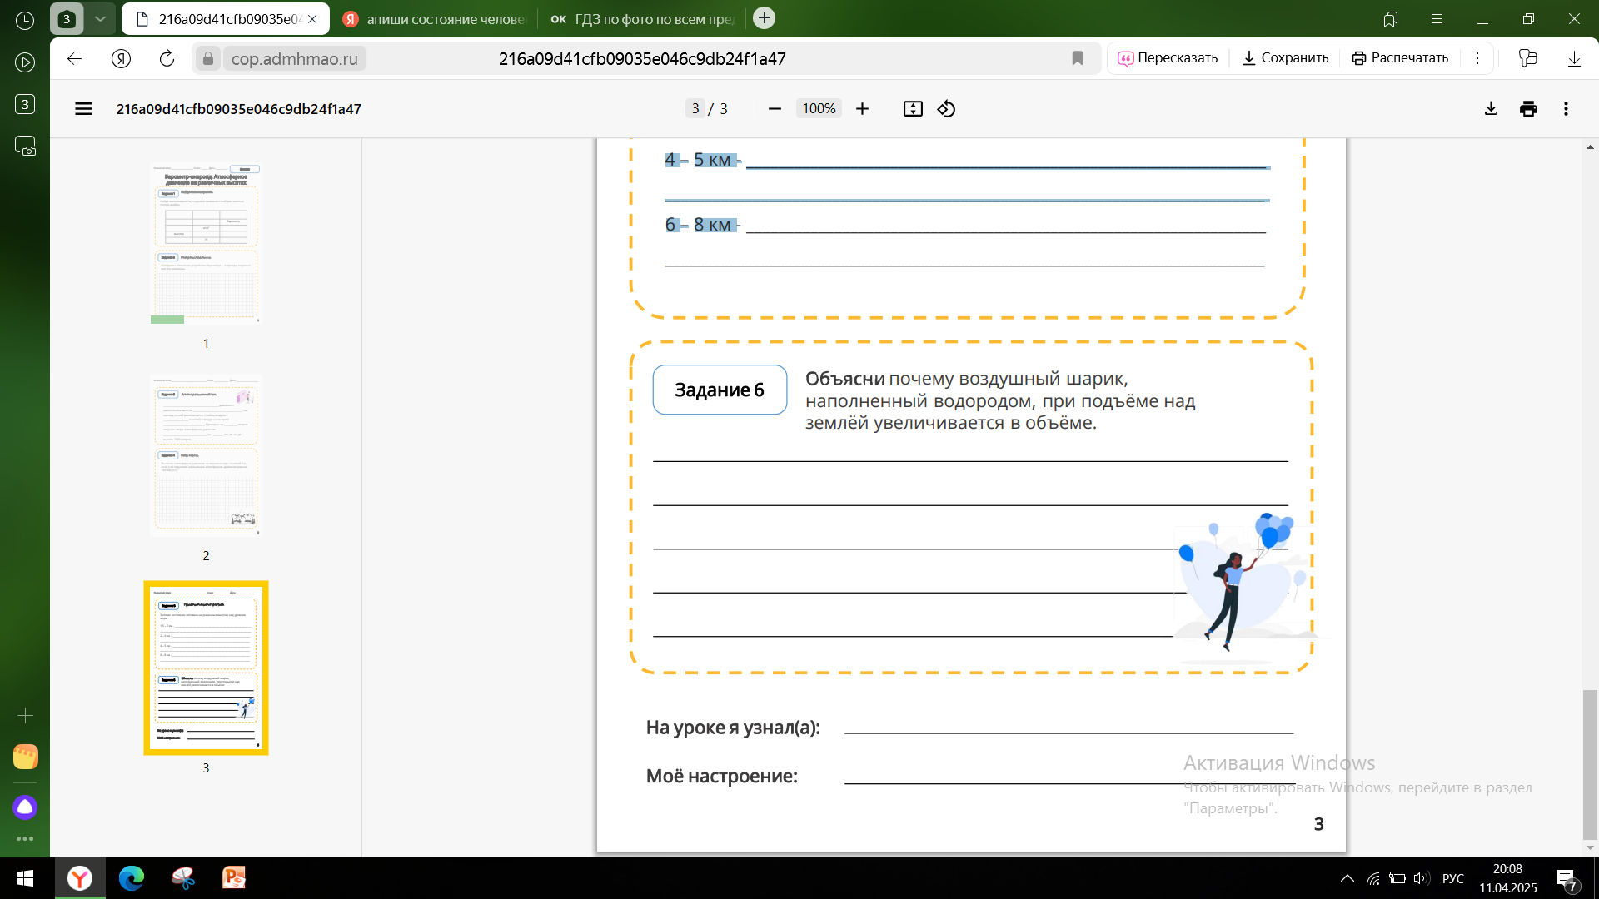Click the fit to page icon

coord(913,109)
